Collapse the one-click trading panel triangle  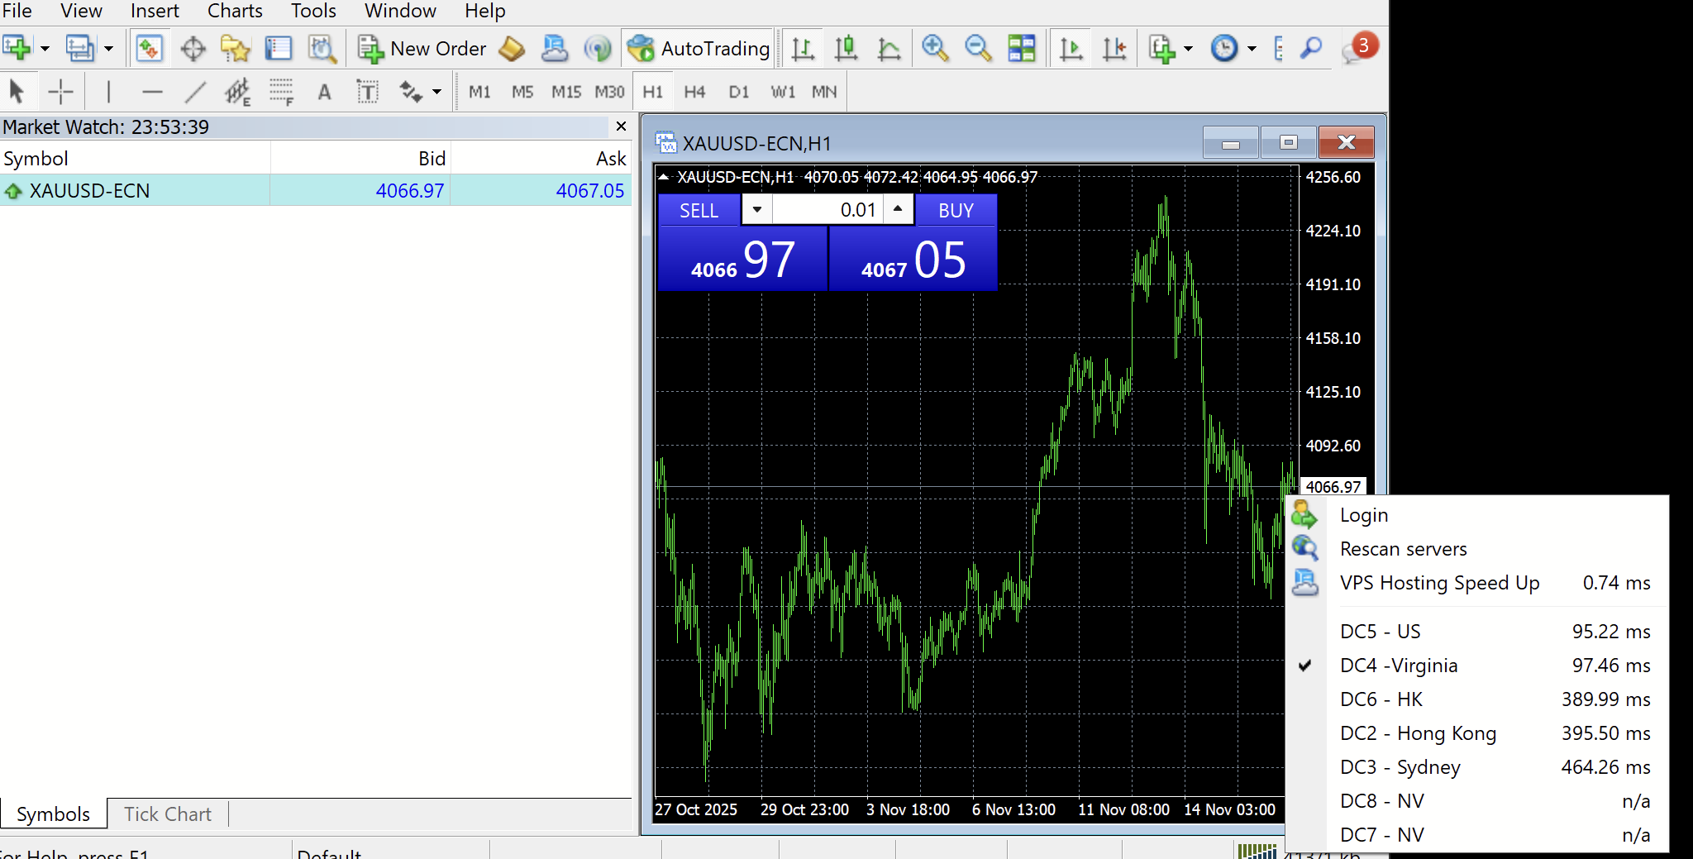coord(663,176)
